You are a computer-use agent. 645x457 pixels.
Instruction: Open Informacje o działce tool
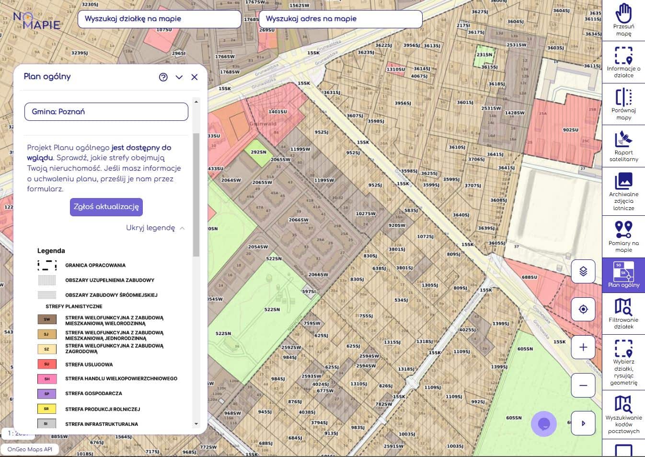pos(623,62)
